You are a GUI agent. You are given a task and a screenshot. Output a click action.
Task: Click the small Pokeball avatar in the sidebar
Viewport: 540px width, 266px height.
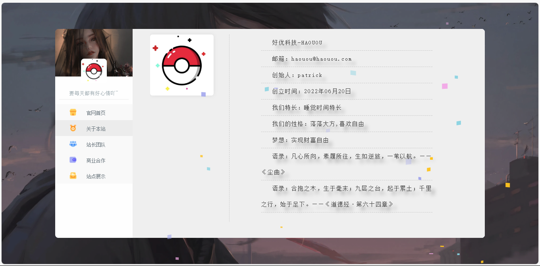tap(94, 71)
